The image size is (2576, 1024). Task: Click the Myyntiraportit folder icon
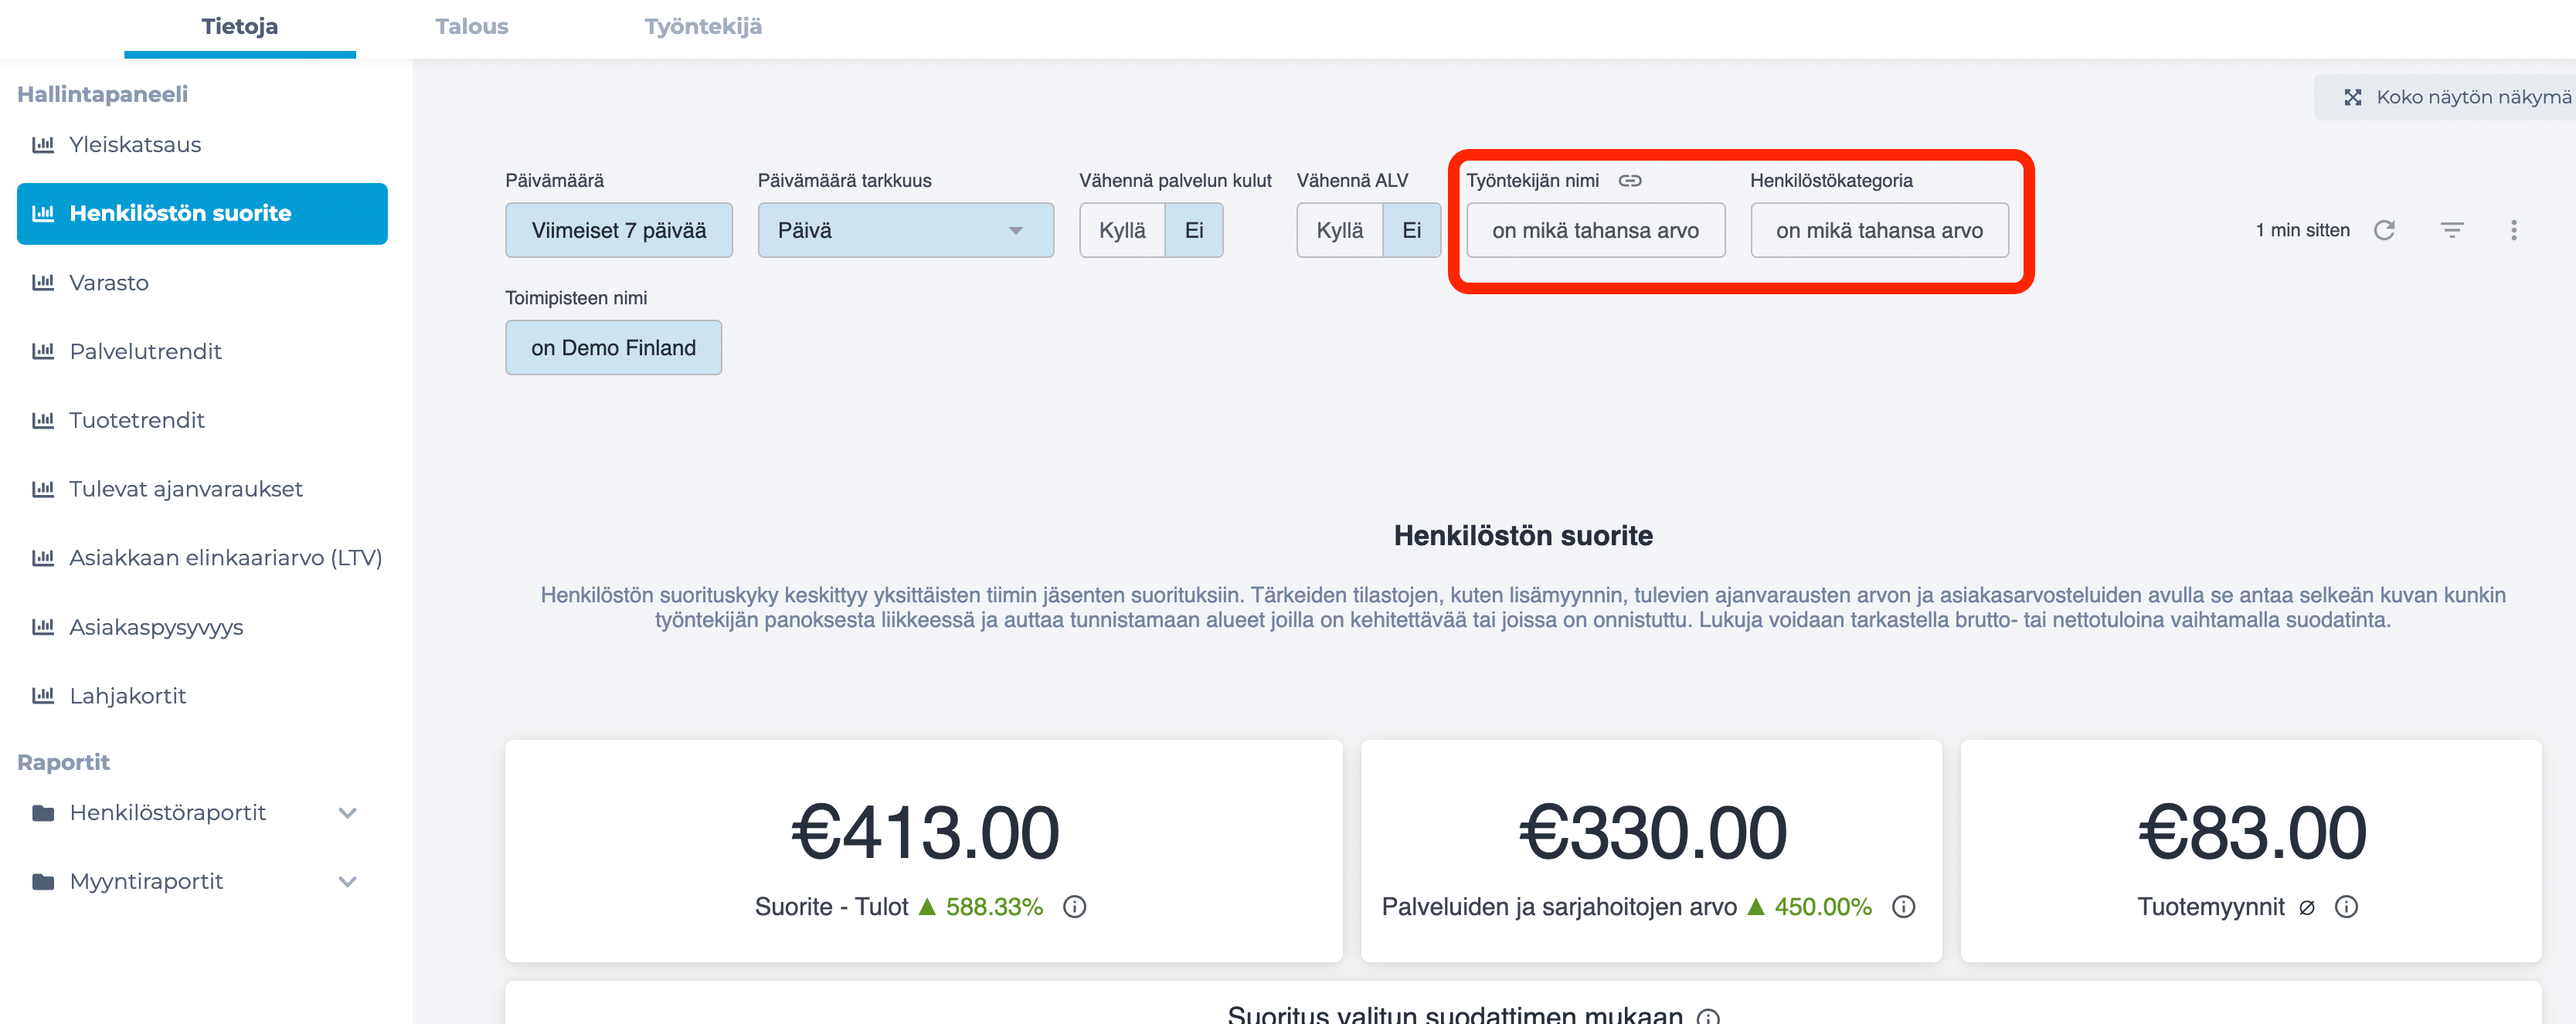pos(43,882)
